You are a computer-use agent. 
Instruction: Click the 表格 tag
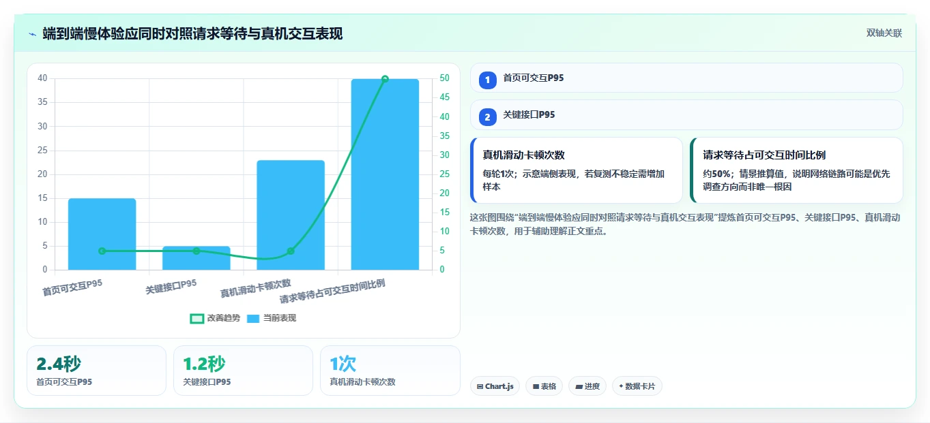[x=544, y=386]
